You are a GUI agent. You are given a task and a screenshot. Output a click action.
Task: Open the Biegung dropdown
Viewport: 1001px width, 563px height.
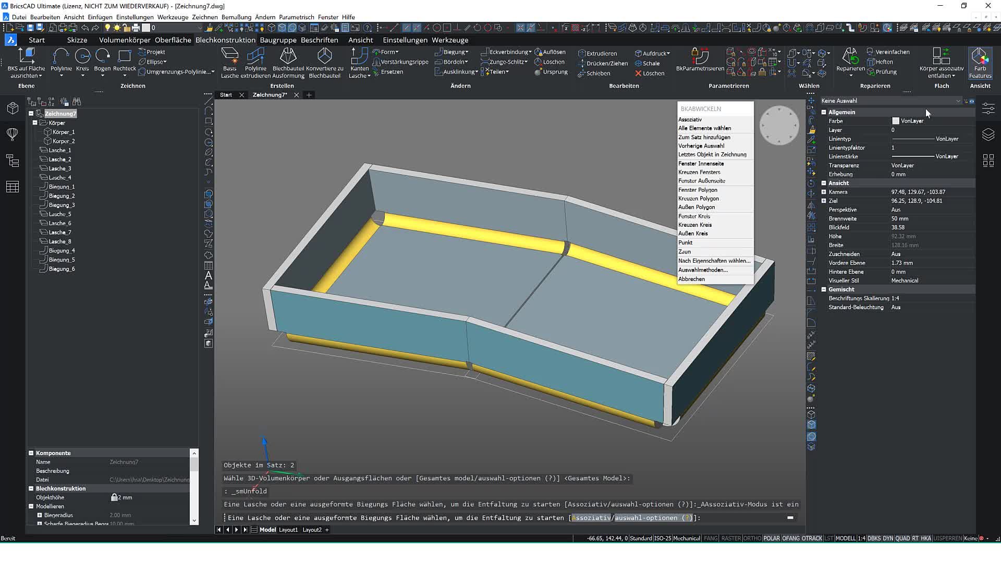(452, 52)
